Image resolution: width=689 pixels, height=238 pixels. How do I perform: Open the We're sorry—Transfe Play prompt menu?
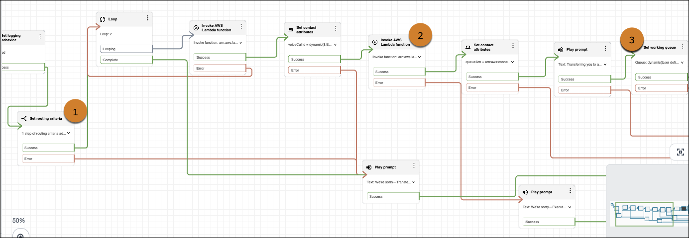coord(414,166)
